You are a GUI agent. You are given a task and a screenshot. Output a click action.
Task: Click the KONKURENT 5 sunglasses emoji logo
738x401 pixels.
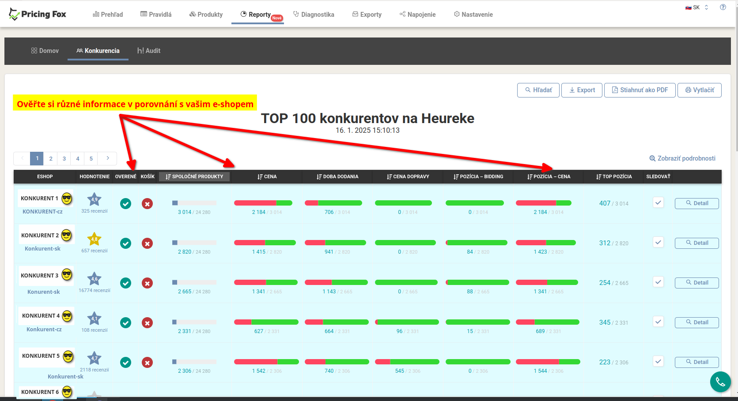[68, 356]
